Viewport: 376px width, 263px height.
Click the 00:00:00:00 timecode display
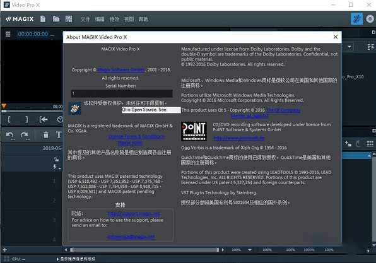(33, 34)
